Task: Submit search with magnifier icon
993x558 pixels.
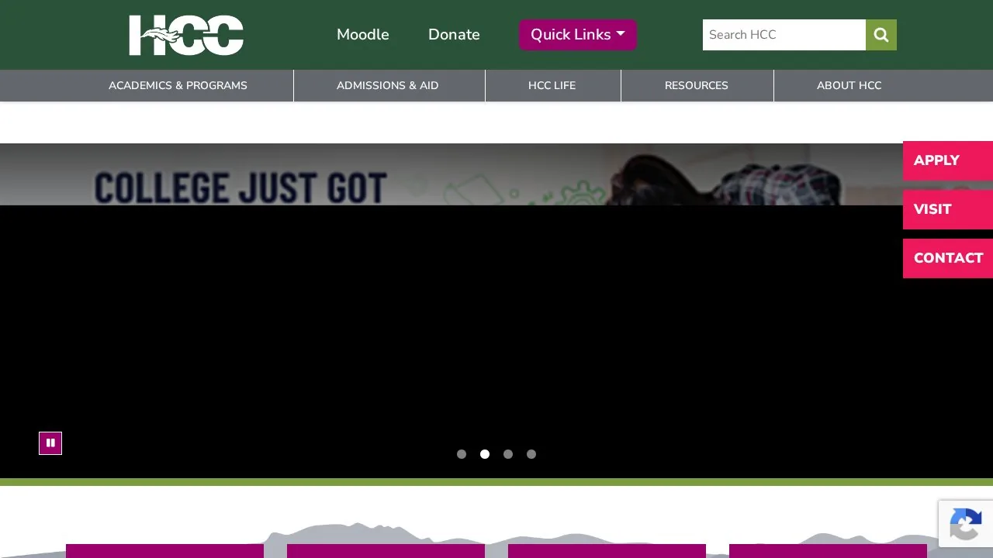Action: coord(881,35)
